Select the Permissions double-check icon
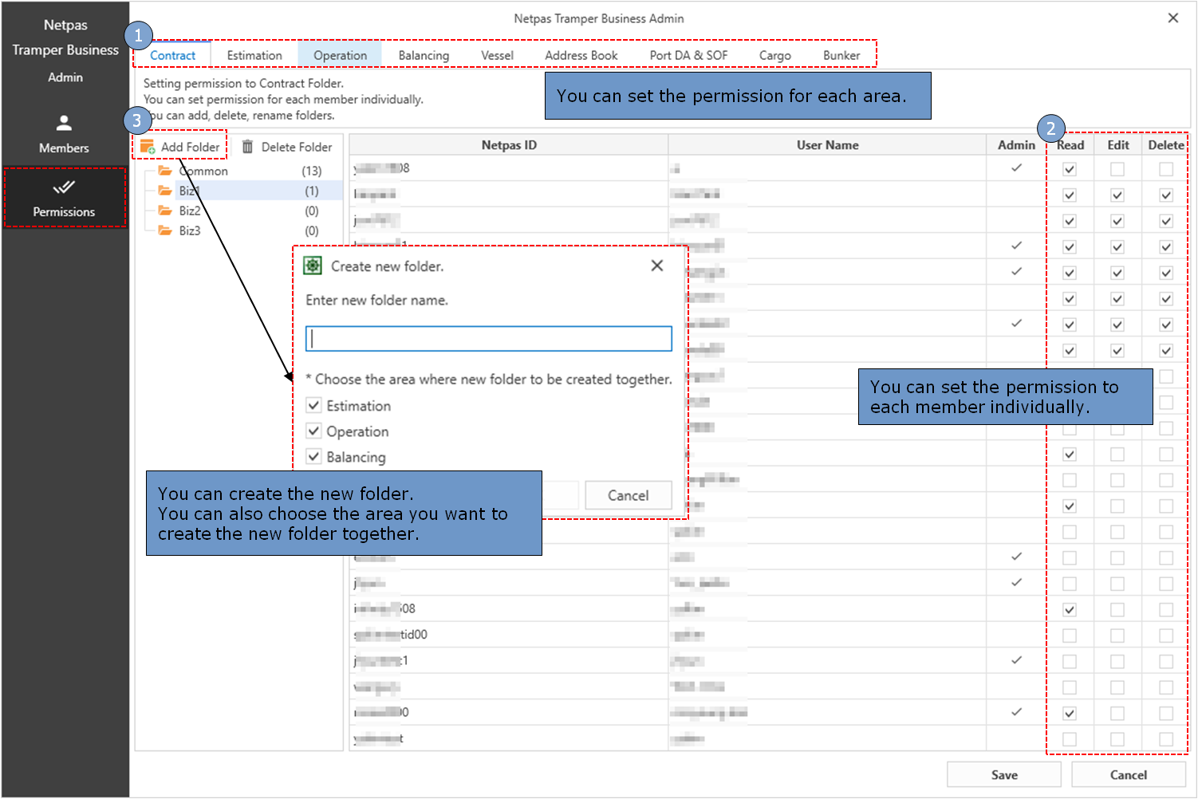The width and height of the screenshot is (1198, 799). [x=64, y=187]
